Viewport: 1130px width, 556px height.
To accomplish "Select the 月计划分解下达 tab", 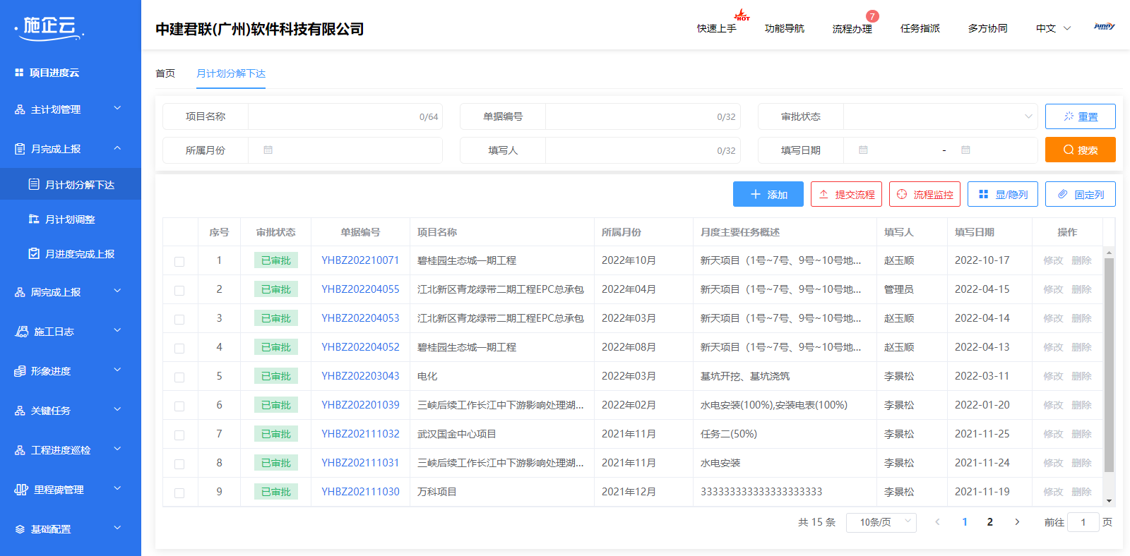I will [231, 73].
